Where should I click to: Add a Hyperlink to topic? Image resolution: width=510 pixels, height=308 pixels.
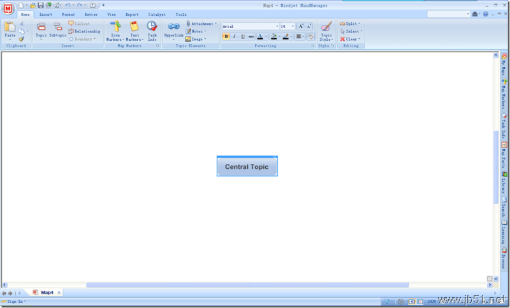coord(173,30)
